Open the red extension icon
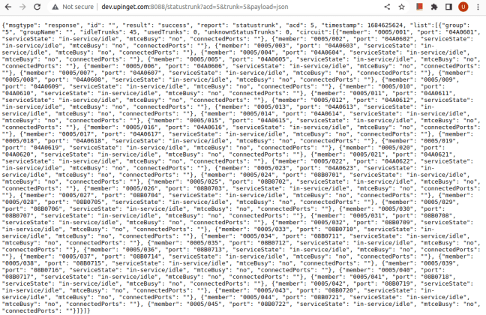This screenshot has width=486, height=315. point(419,7)
